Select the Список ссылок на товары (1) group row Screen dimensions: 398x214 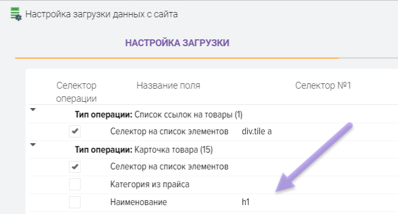pos(158,114)
